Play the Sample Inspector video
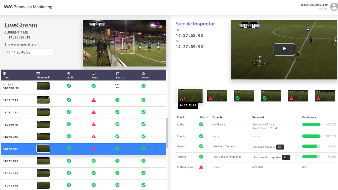This screenshot has height=190, width=338. (284, 50)
